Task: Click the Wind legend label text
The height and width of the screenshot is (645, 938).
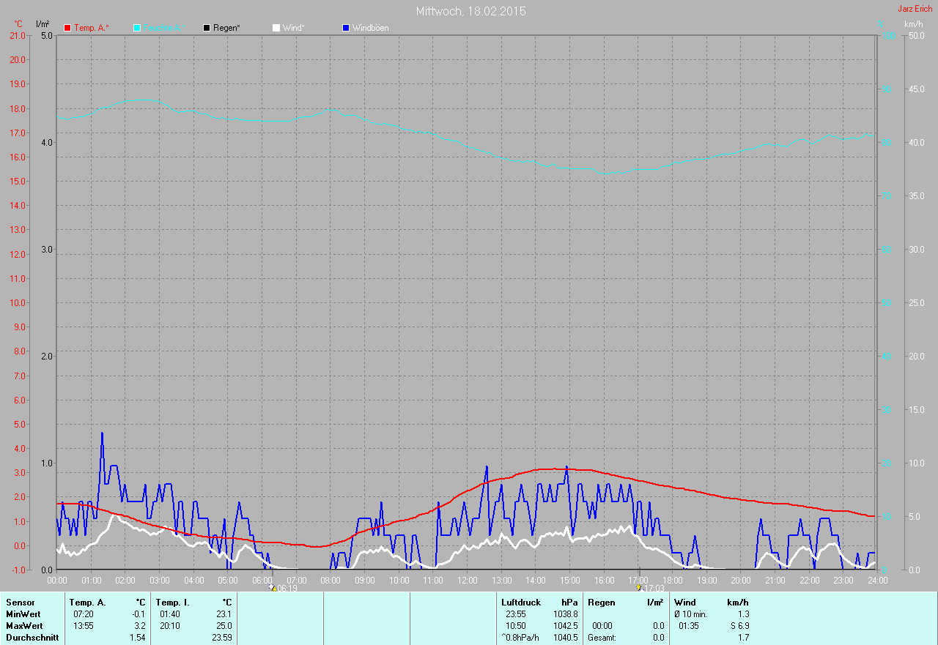Action: coord(293,28)
